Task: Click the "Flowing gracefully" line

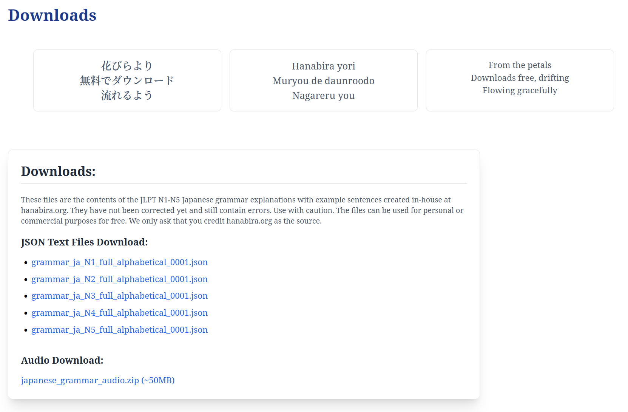Action: click(x=520, y=90)
